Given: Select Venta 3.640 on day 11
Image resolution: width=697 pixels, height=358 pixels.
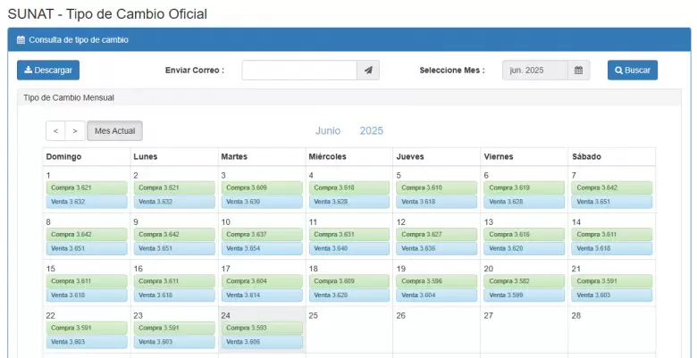Looking at the screenshot, I should click(x=349, y=248).
